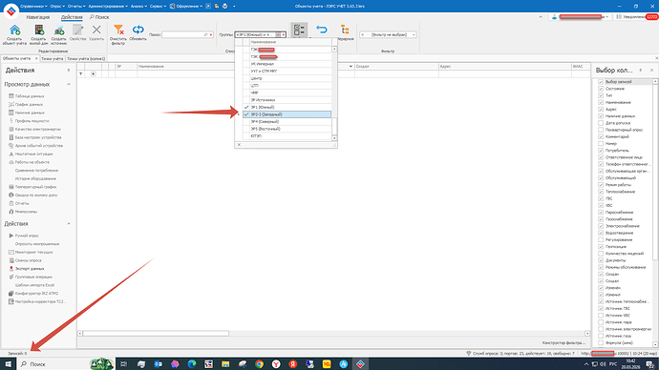
Task: Click Создать жилой дом icon
Action: pyautogui.click(x=38, y=30)
